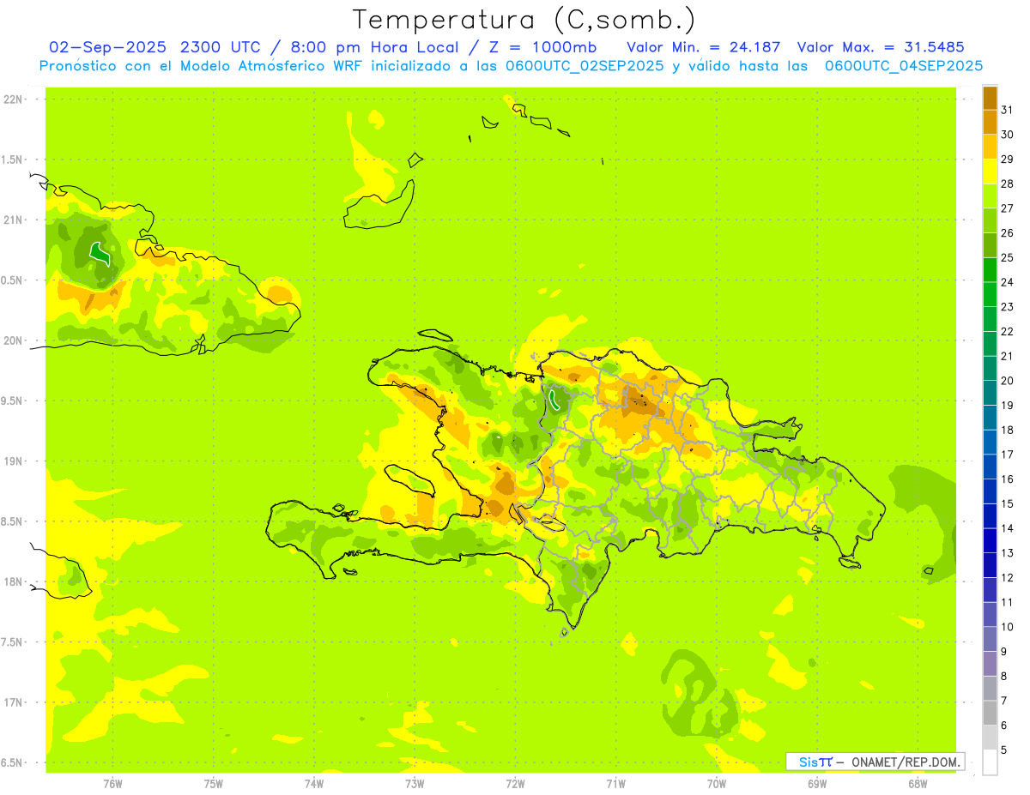The image size is (1030, 795).
Task: Click the '20N' latitude axis label
Action: pos(13,340)
